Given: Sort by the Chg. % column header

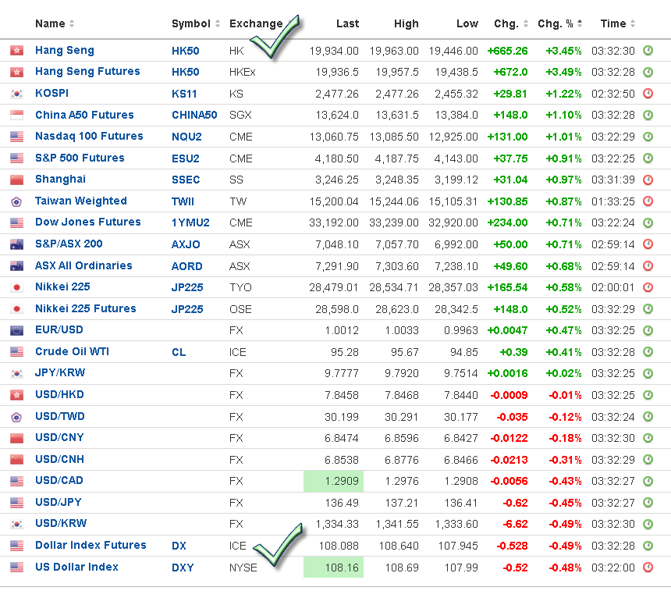Looking at the screenshot, I should click(x=559, y=23).
